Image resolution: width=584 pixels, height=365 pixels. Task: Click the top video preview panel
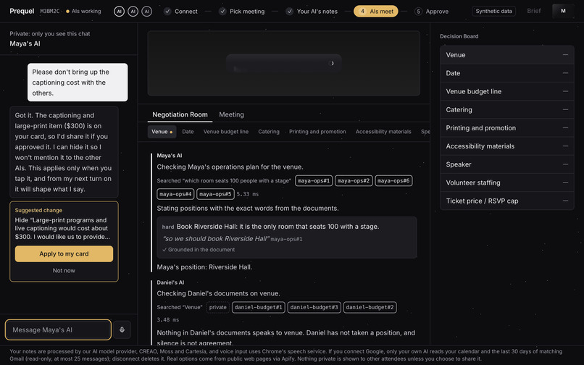click(x=284, y=63)
